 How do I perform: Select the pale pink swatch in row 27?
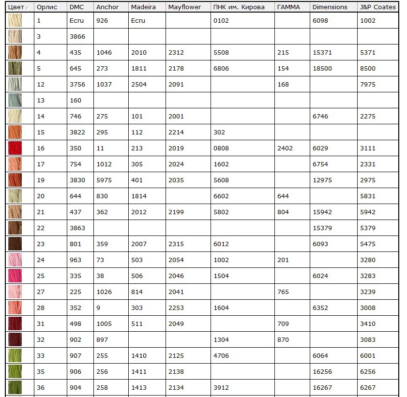[15, 292]
